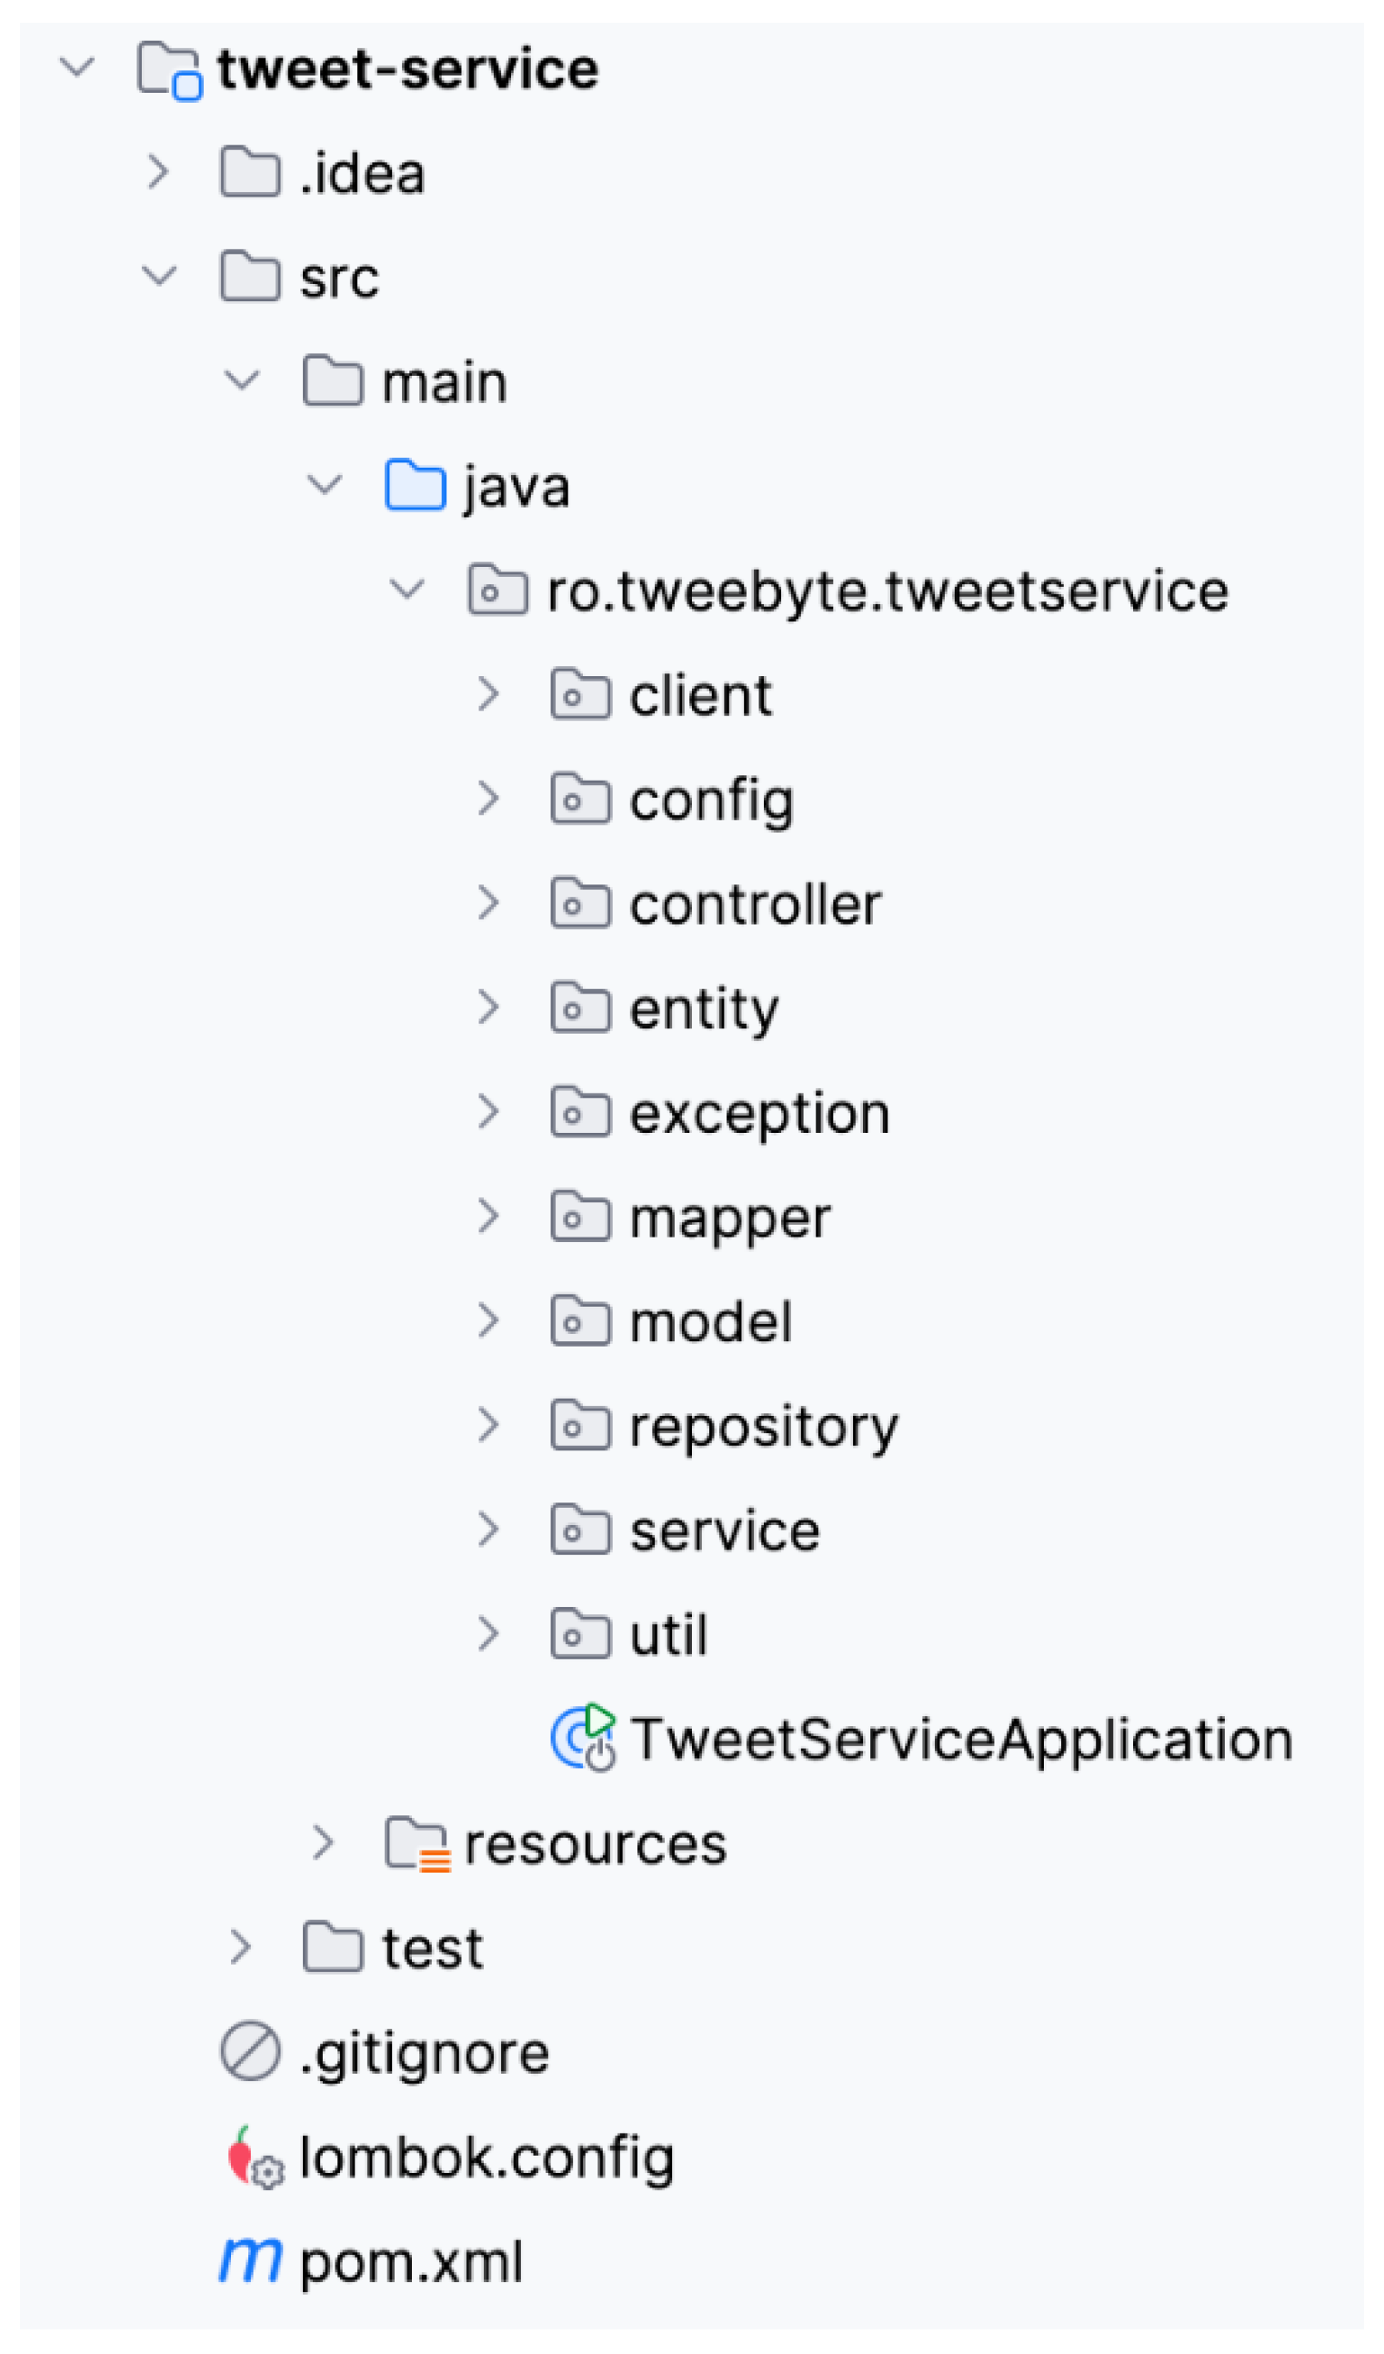This screenshot has width=1384, height=2354.
Task: Click the TweetServiceApplication Spring run icon
Action: pyautogui.click(x=582, y=1738)
